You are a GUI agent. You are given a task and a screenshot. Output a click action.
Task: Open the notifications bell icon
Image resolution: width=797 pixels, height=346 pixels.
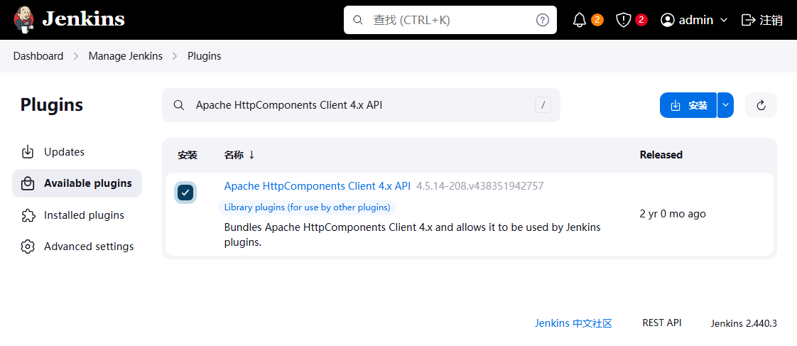580,20
